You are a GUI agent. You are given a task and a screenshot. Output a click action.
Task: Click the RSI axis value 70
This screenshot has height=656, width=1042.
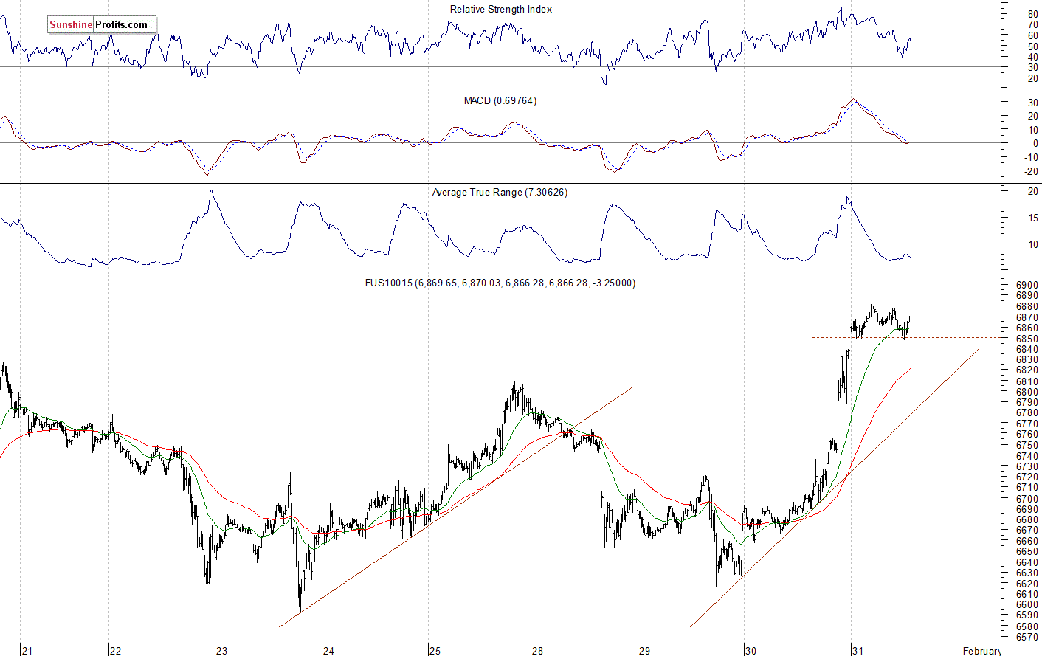tap(1032, 24)
